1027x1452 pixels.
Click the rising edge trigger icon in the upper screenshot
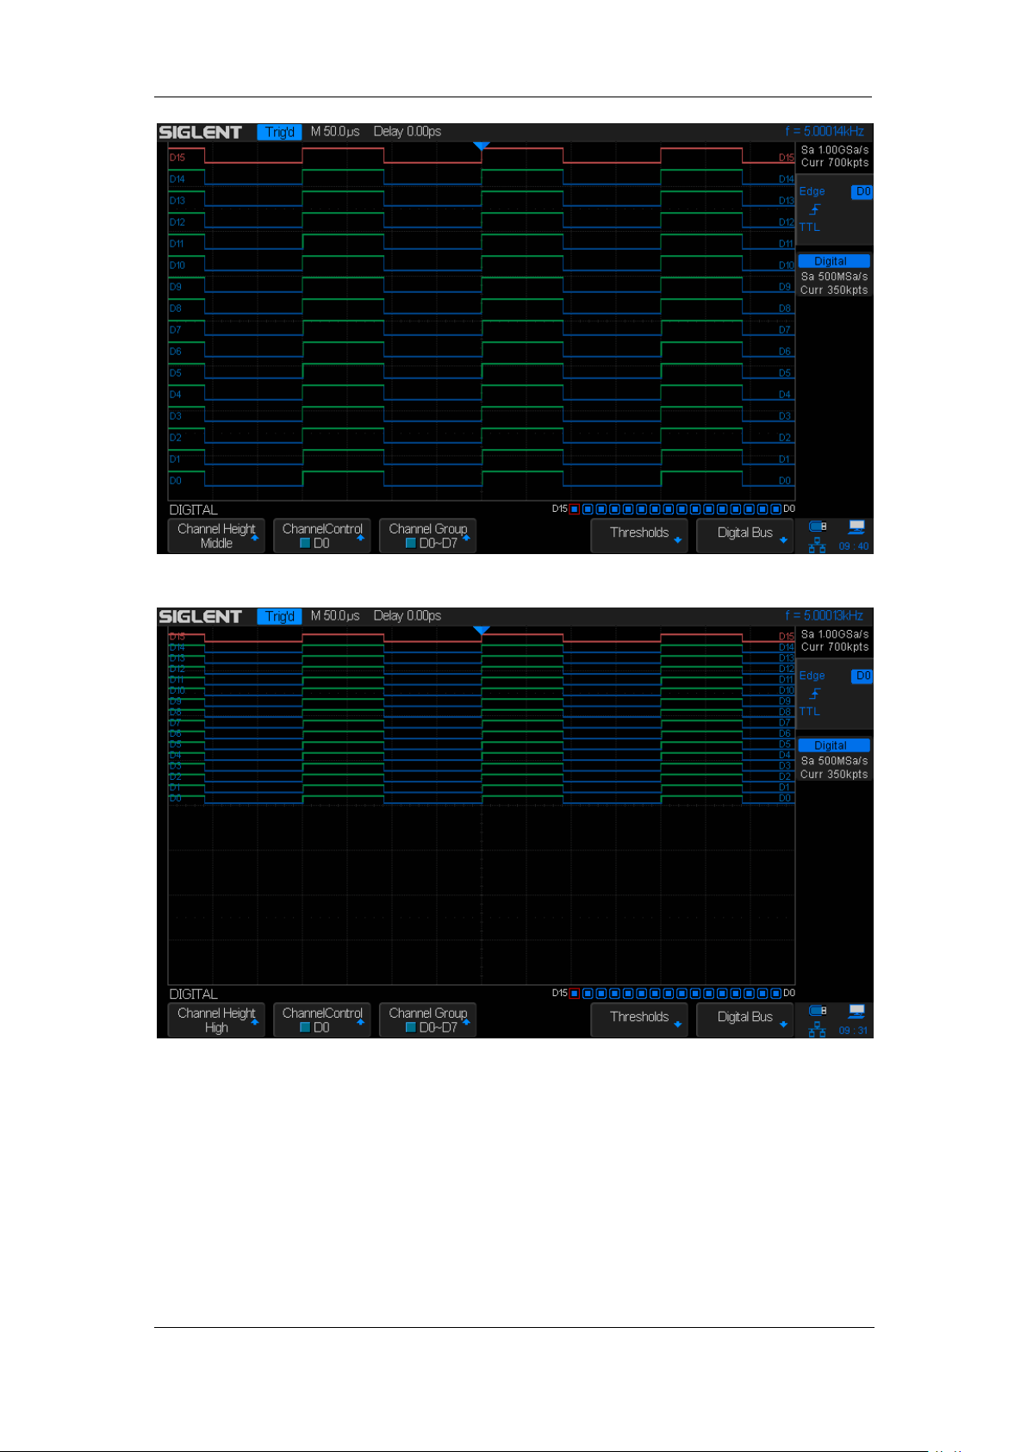(x=815, y=209)
